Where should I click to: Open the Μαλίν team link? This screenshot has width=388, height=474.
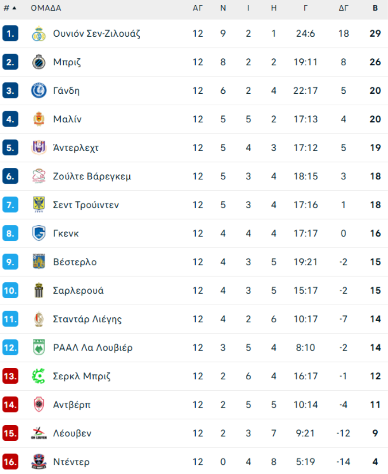[67, 119]
